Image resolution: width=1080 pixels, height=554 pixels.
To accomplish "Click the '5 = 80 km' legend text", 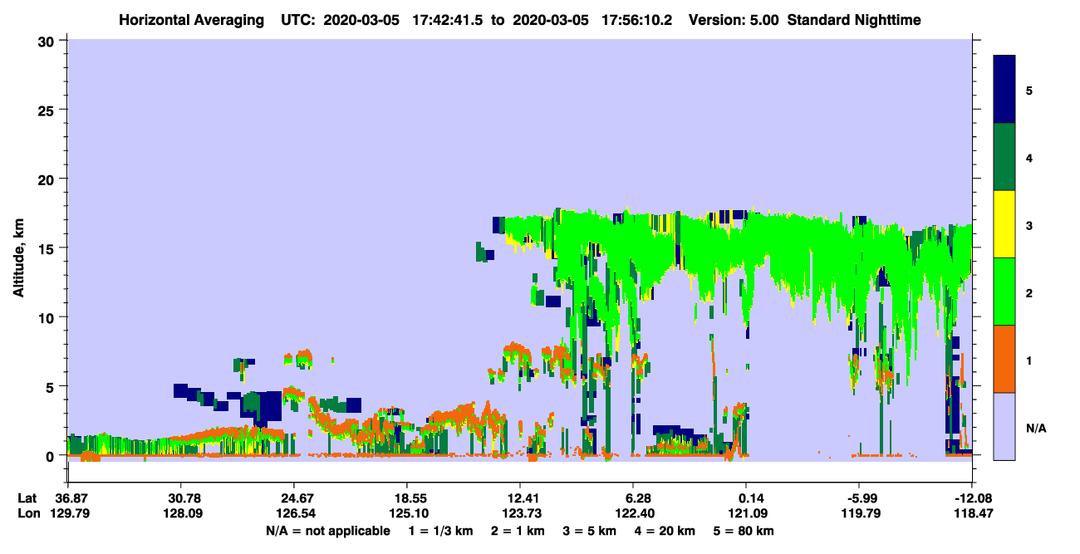I will (743, 531).
